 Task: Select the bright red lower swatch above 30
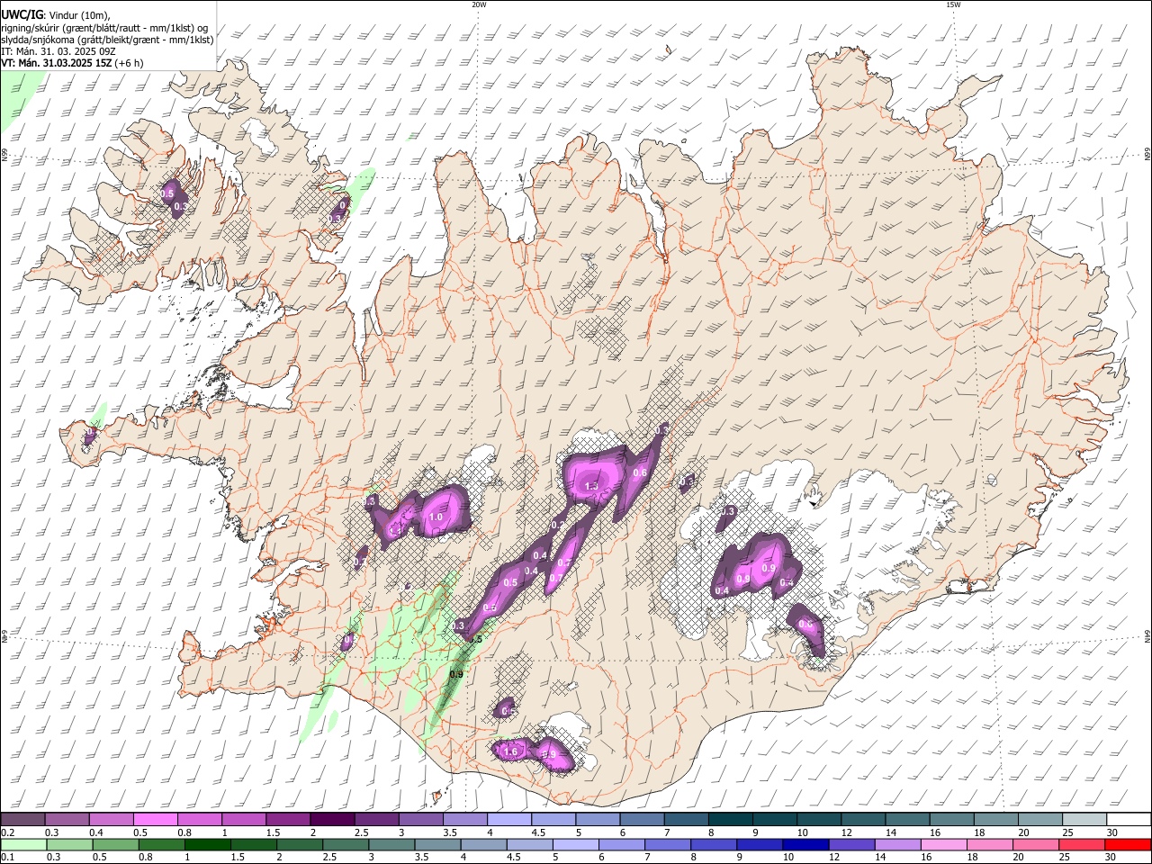pos(1128,844)
